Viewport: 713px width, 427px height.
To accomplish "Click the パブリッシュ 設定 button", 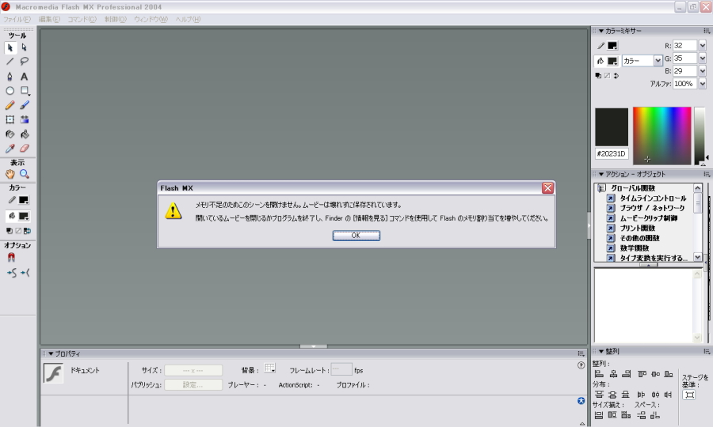I will point(193,385).
